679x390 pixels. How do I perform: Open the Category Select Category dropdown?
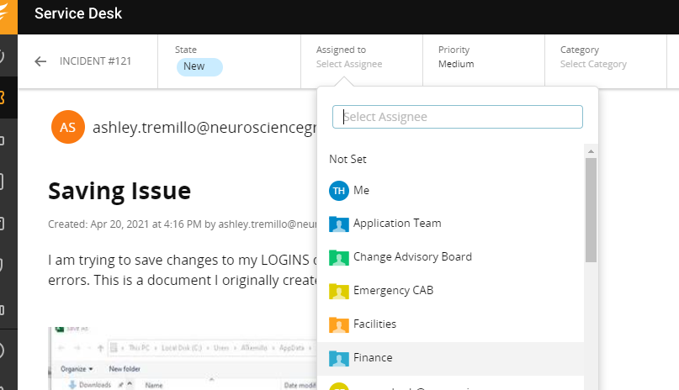click(593, 64)
